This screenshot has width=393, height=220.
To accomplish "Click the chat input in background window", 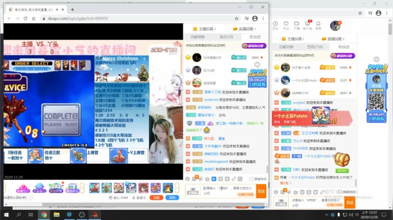I will coord(316,202).
